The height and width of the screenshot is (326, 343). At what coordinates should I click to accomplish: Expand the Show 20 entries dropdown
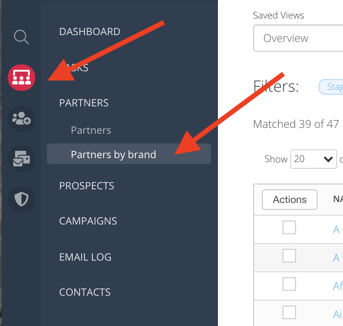[x=313, y=159]
